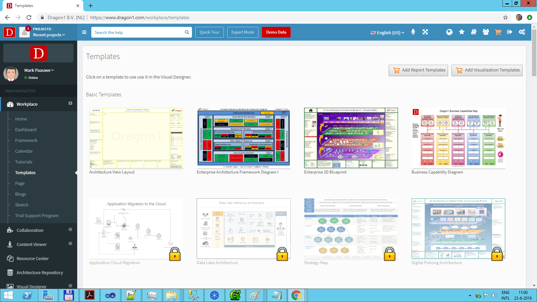Toggle sidebar with hamburger menu icon
Viewport: 537px width, 302px height.
click(x=84, y=32)
